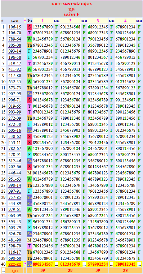The height and width of the screenshot is (274, 143).
Task: Open the 106-15 number link
Action: 15,27
